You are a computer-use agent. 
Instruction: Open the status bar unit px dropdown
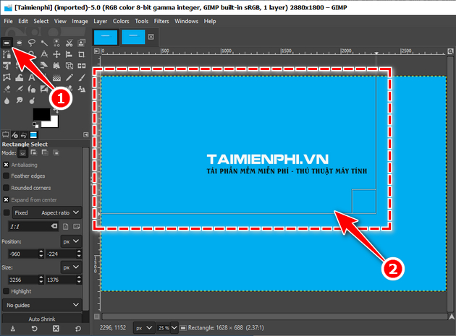(144, 328)
